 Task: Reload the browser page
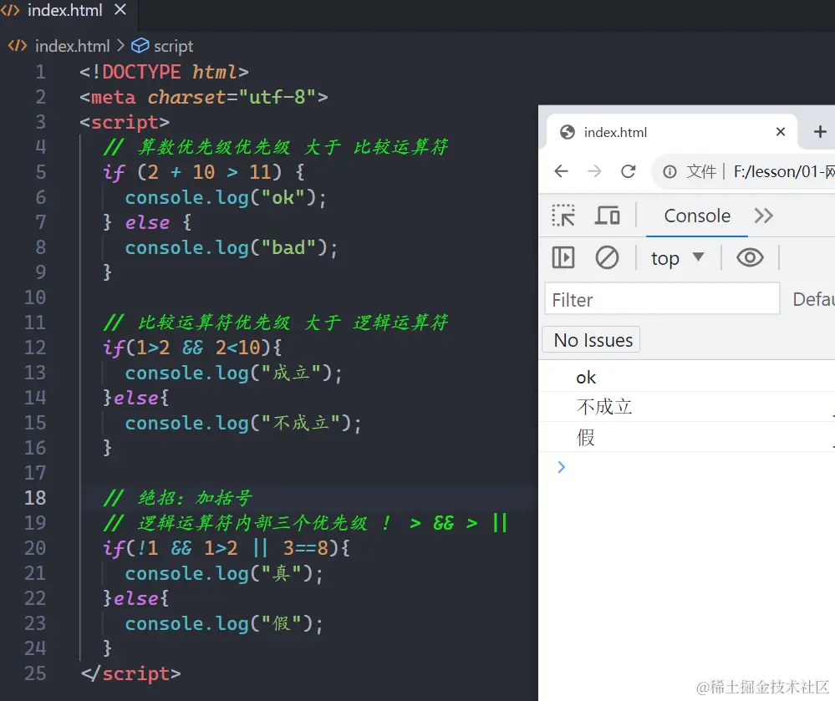click(x=629, y=171)
